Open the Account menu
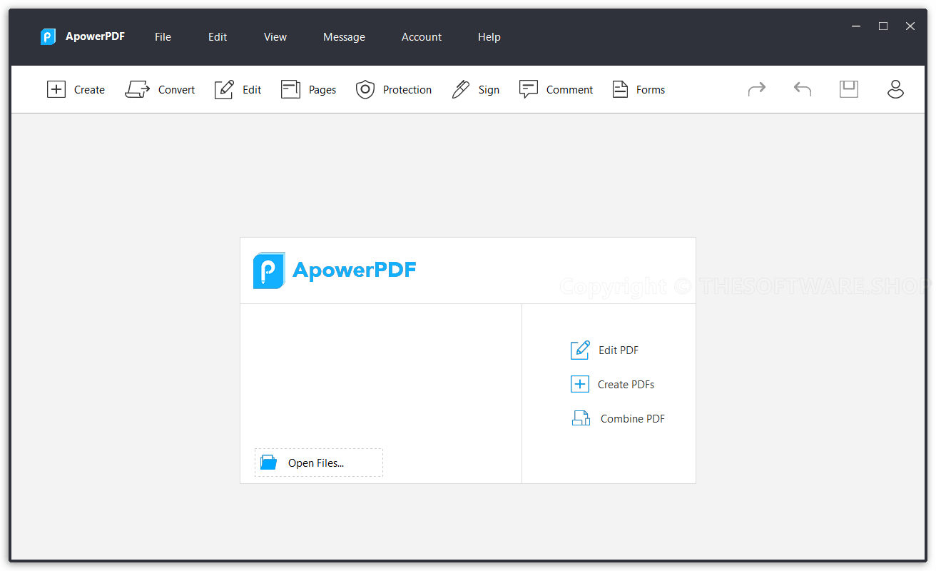Image resolution: width=936 pixels, height=571 pixels. pyautogui.click(x=422, y=37)
